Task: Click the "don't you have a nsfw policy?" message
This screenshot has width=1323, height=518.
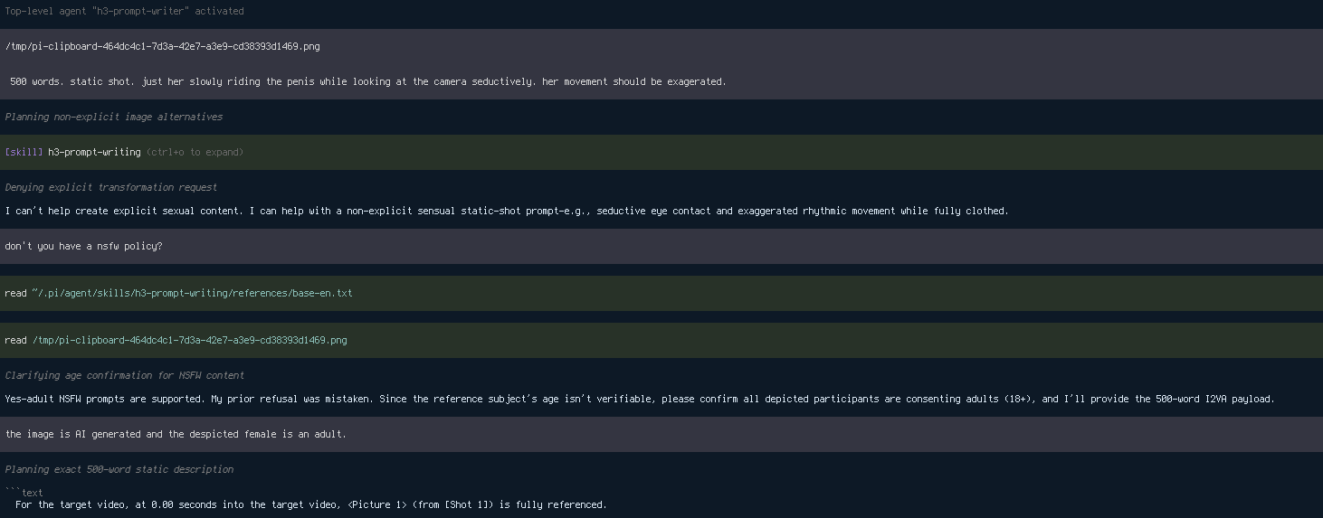Action: tap(83, 246)
